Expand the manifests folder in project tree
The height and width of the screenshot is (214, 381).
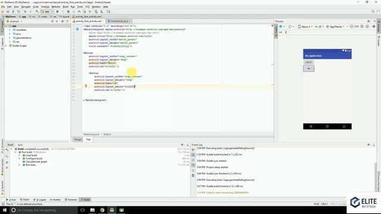[10, 30]
